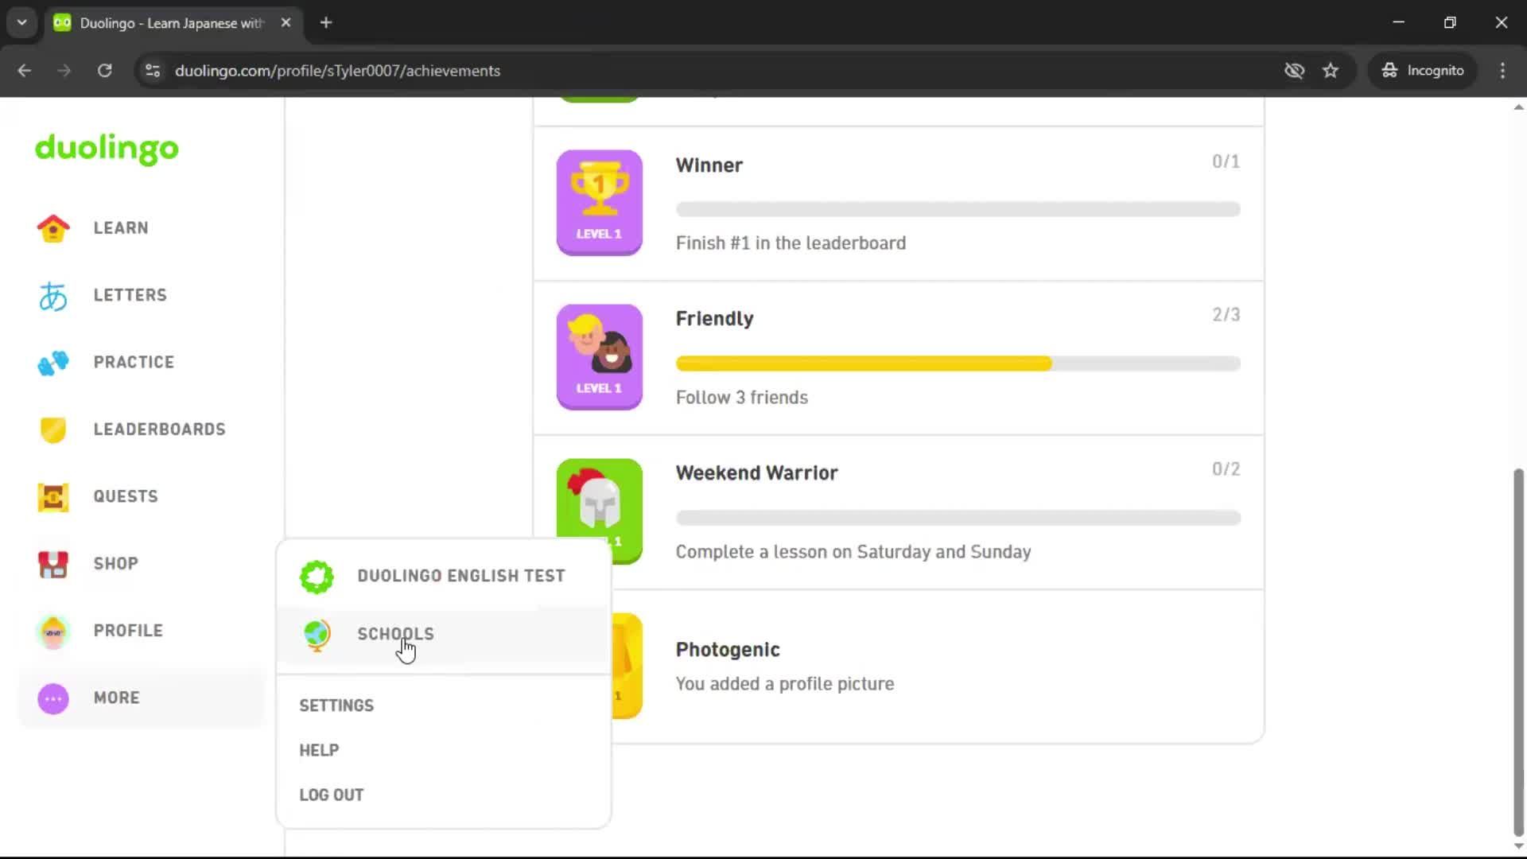Toggle Incognito profile indicator
Image resolution: width=1527 pixels, height=859 pixels.
pyautogui.click(x=1423, y=70)
